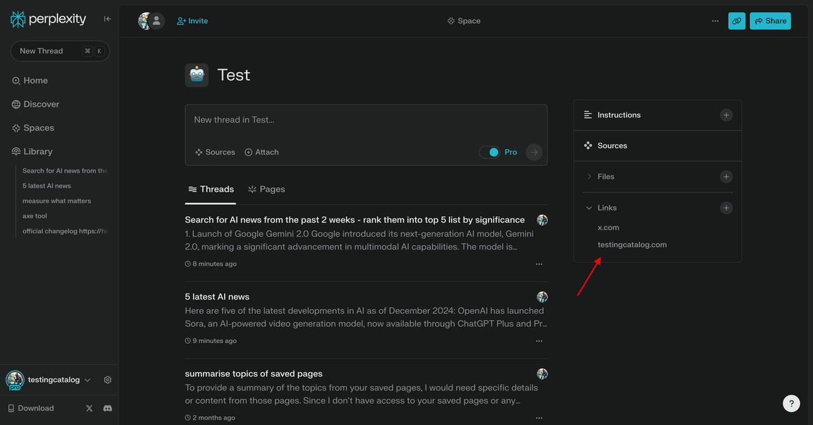Click the Share button
Viewport: 813px width, 425px height.
[770, 20]
